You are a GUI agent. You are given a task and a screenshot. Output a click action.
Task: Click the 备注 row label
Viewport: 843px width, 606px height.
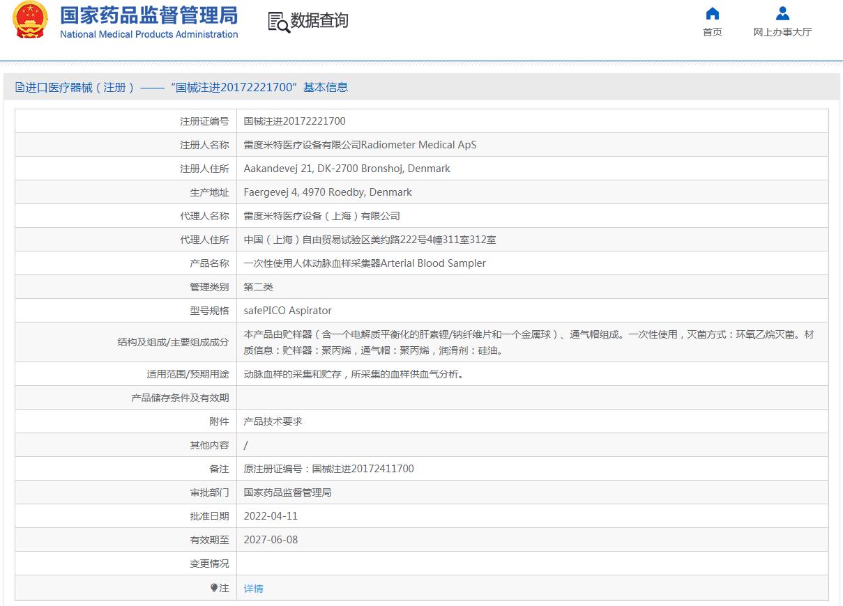point(219,469)
